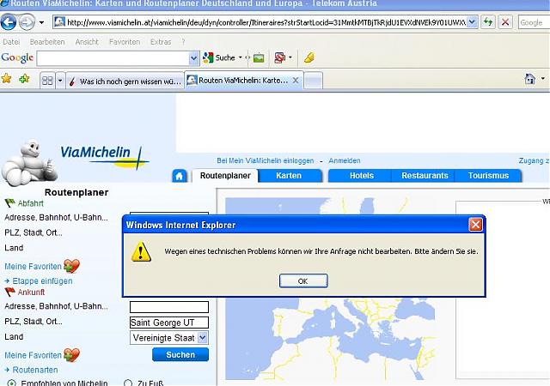Screen dimensions: 550x386
Task: Click the red Ankunft flag icon
Action: 9,292
